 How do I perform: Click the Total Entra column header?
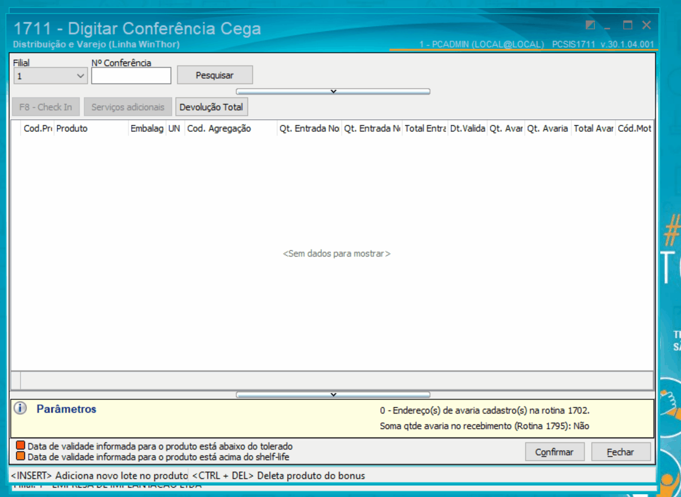425,129
